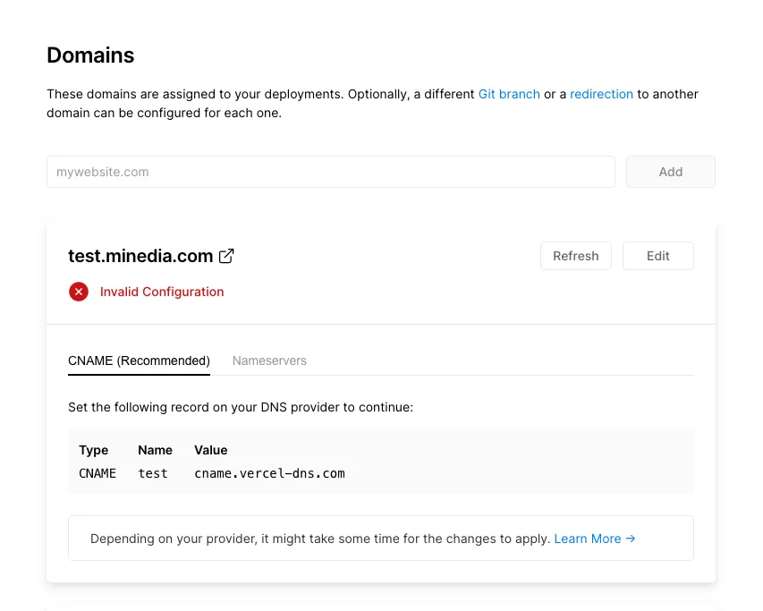Select the CNAME (Recommended) tab
Screen dimensions: 763x611
pos(139,361)
